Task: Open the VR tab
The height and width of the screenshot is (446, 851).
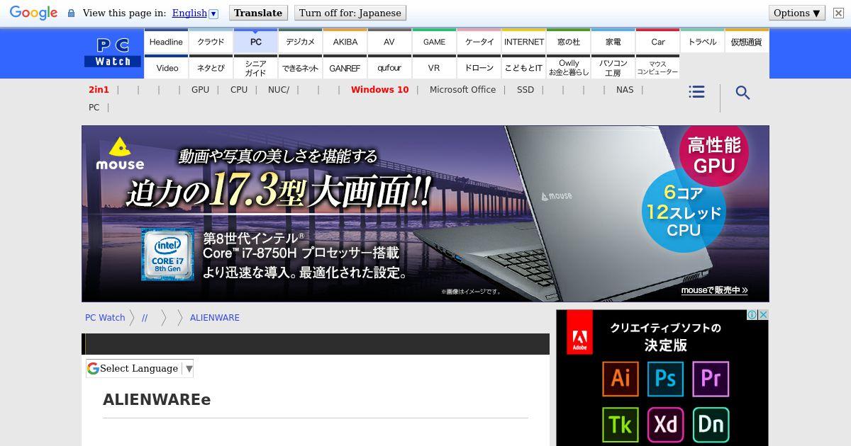Action: pyautogui.click(x=434, y=68)
